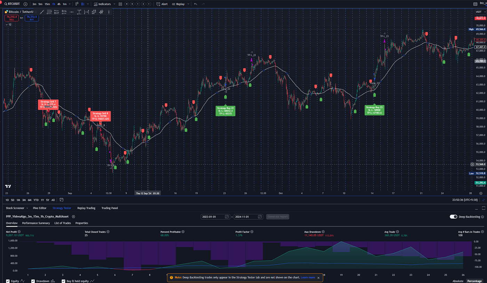Redo the last chart action
Screen dimensions: 487x283
pos(203,4)
